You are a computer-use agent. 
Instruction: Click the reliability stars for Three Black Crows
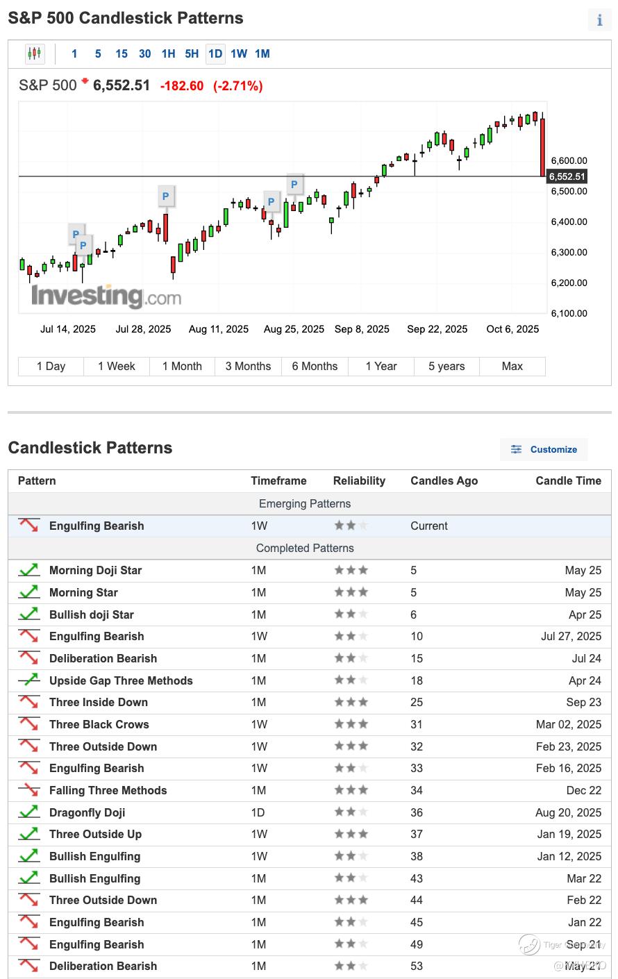tap(351, 724)
